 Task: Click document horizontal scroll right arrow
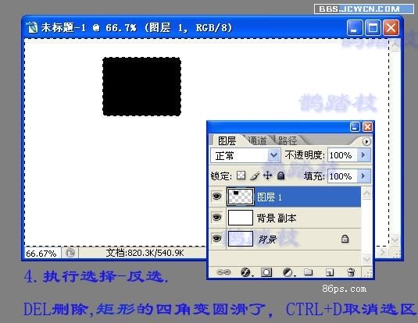[383, 252]
